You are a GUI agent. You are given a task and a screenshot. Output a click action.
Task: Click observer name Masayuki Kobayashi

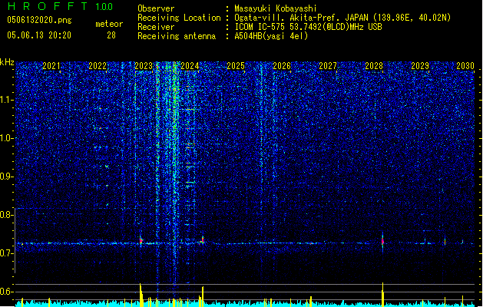pos(276,8)
